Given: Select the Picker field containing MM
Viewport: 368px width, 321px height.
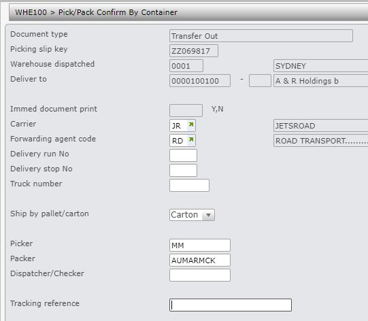Looking at the screenshot, I should [200, 245].
